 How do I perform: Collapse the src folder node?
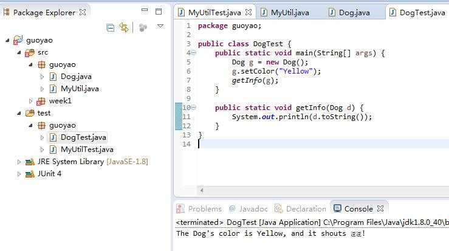19,52
